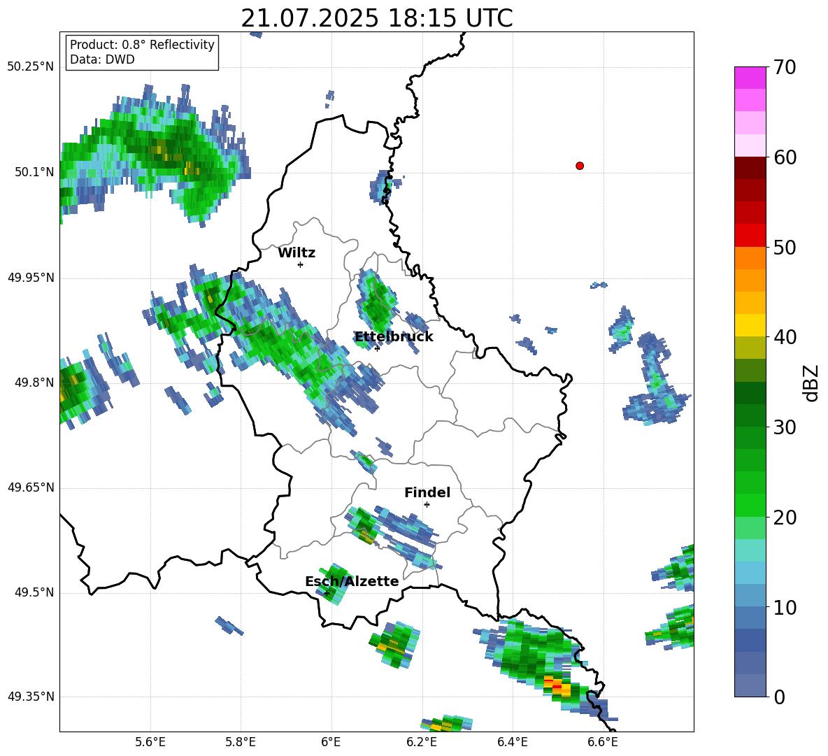
Task: Click the colorbar tick label 10
Action: 785,608
